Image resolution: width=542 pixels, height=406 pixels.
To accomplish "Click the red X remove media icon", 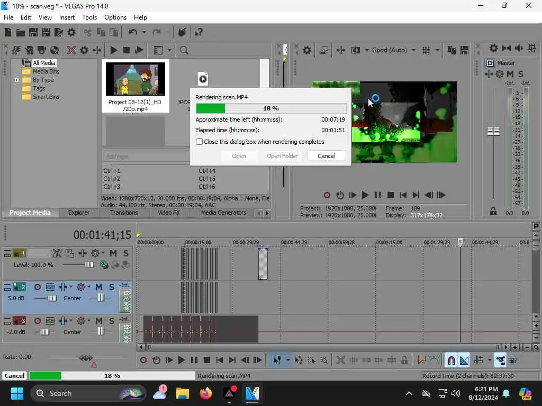I will [x=71, y=50].
